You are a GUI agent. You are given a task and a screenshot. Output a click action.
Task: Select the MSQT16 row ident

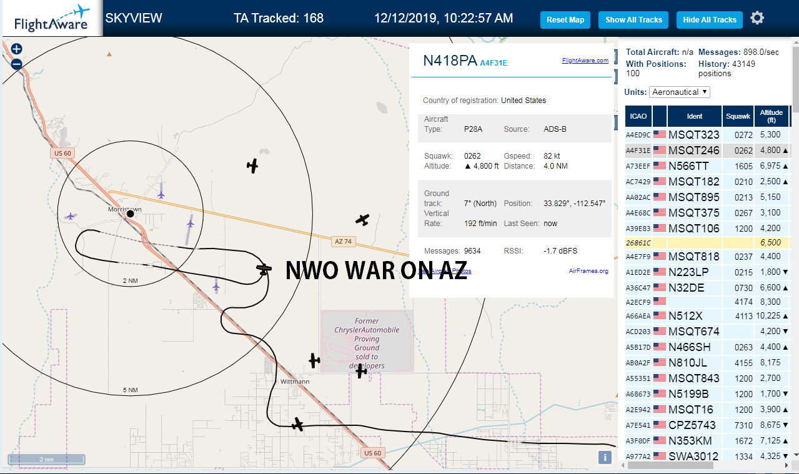pyautogui.click(x=690, y=409)
